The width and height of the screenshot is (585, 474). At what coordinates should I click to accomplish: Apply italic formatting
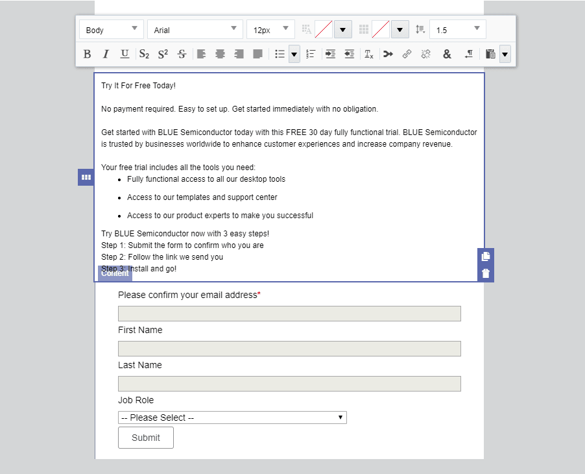(106, 54)
